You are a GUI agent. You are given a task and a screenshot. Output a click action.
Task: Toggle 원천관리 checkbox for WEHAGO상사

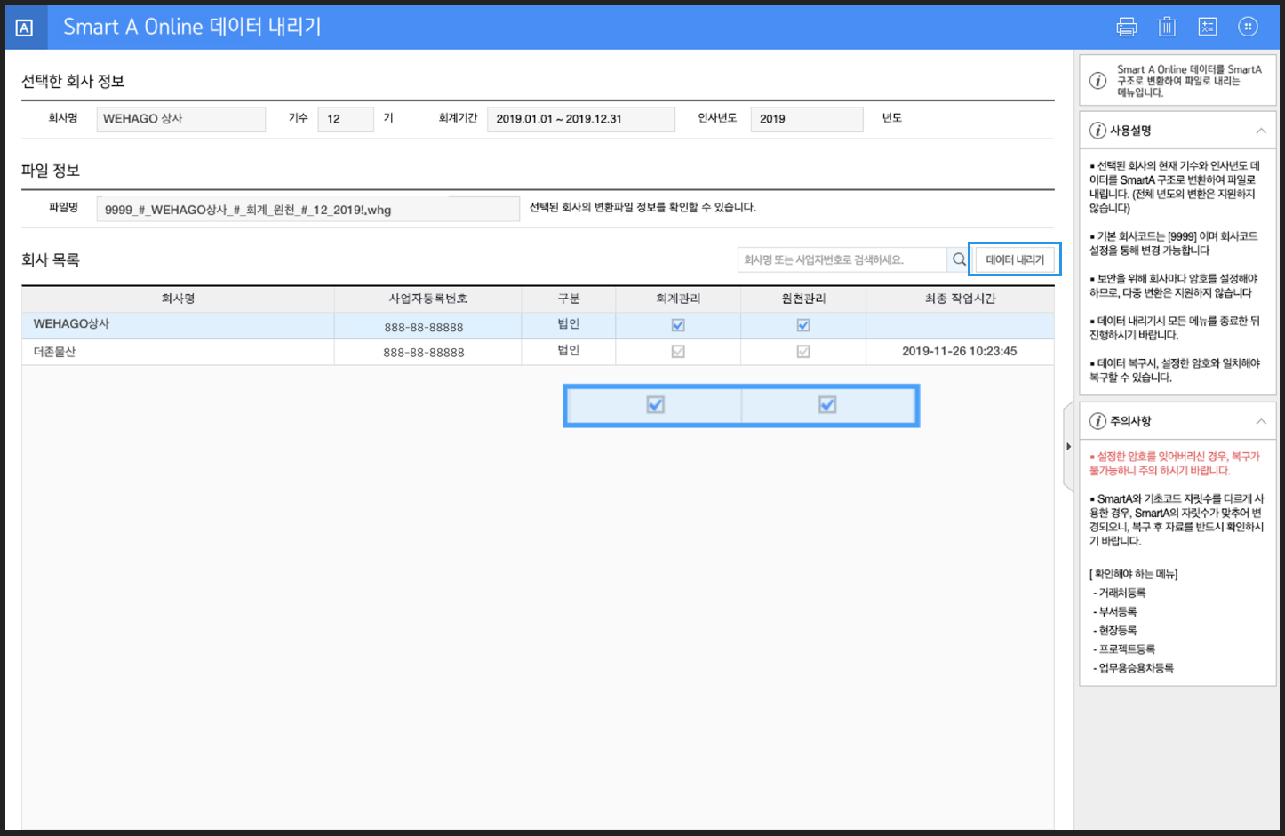click(803, 325)
